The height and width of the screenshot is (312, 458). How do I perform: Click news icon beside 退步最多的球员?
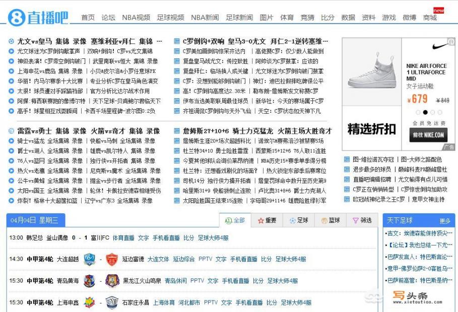click(x=347, y=169)
